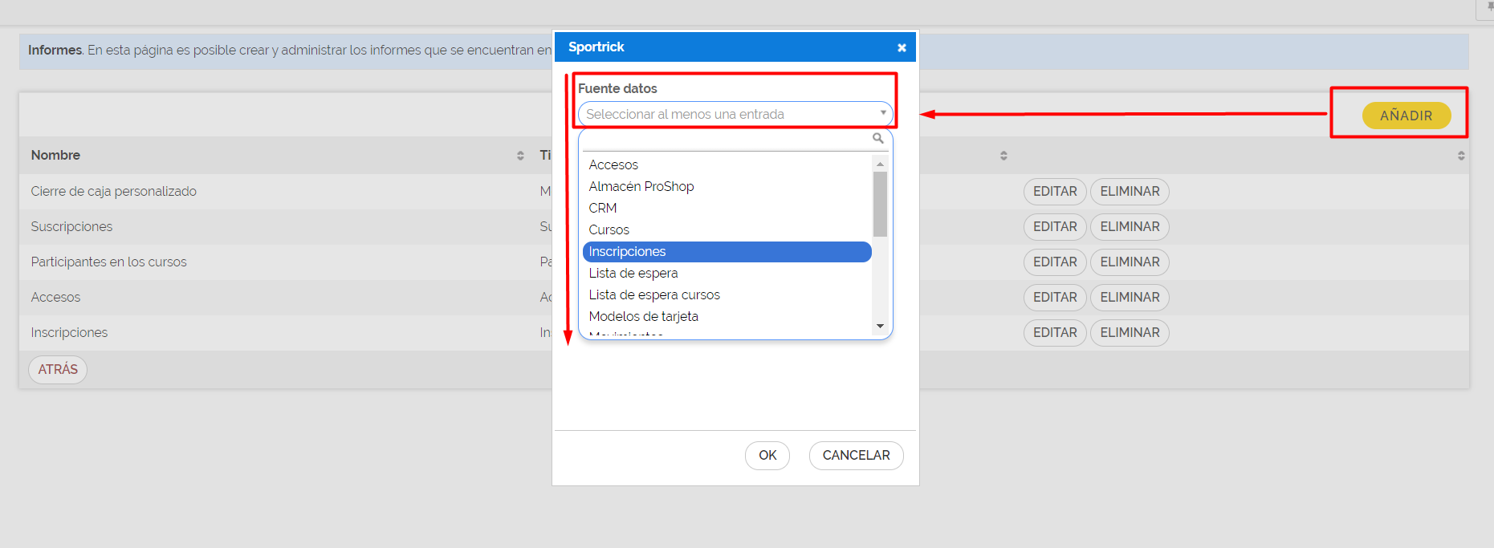Click the magnifier search icon in dropdown
1494x548 pixels.
click(x=878, y=138)
